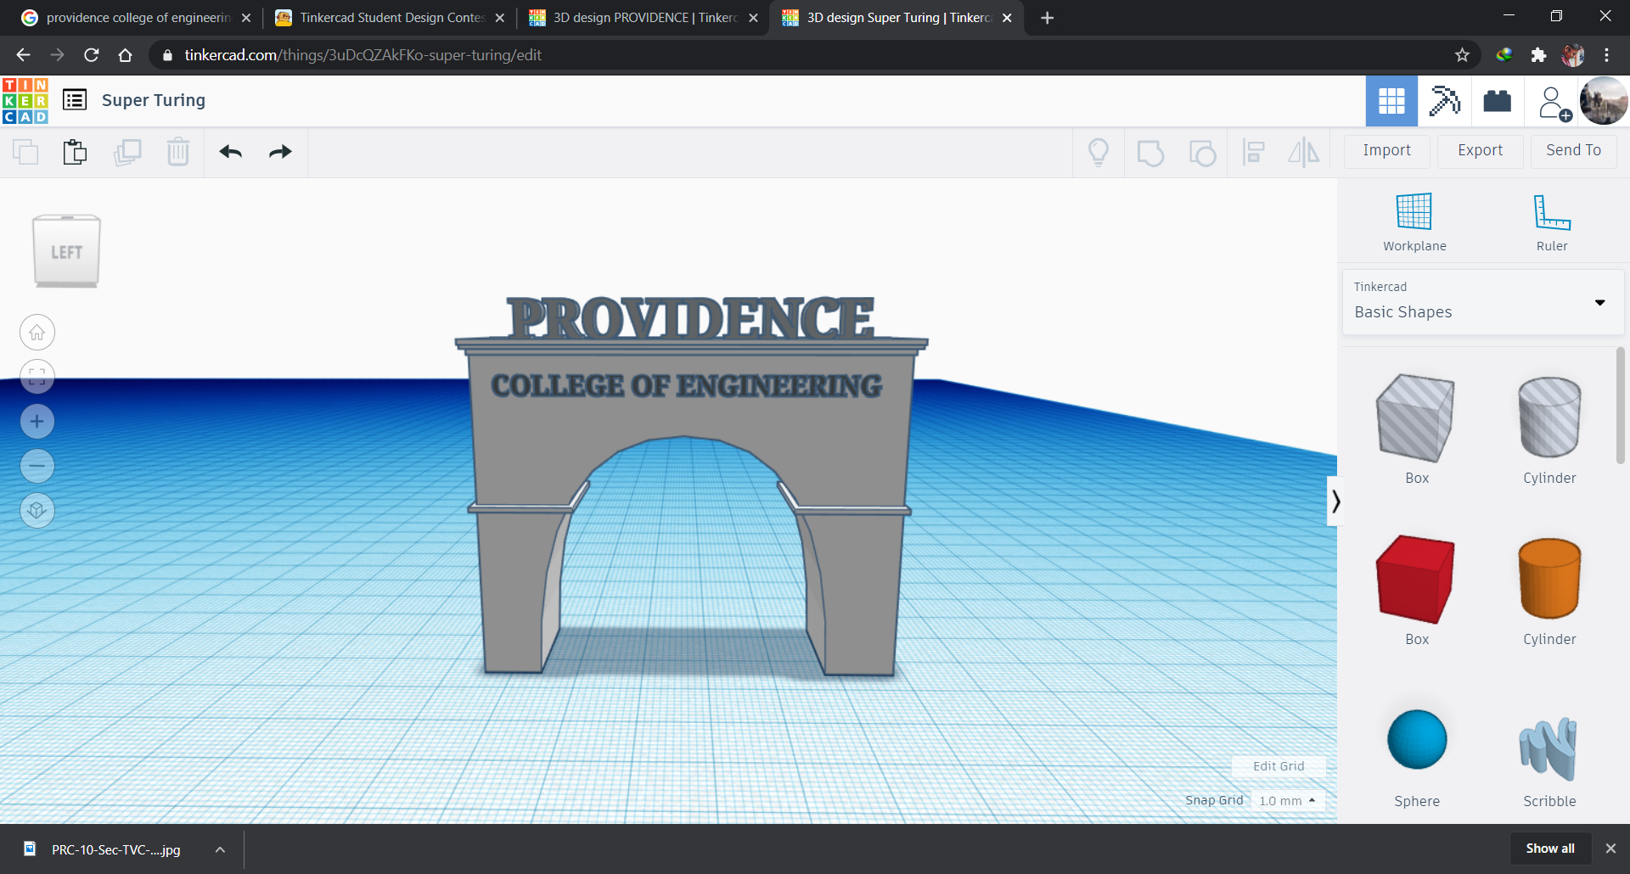Open the Basic Shapes category dropdown
This screenshot has height=874, width=1630.
click(1483, 302)
